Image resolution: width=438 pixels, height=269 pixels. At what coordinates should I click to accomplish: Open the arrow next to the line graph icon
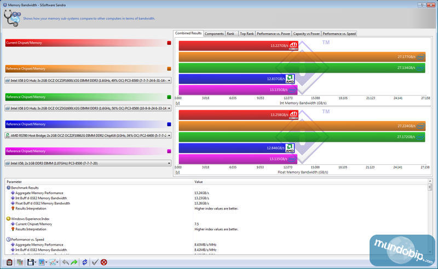[x=57, y=262]
